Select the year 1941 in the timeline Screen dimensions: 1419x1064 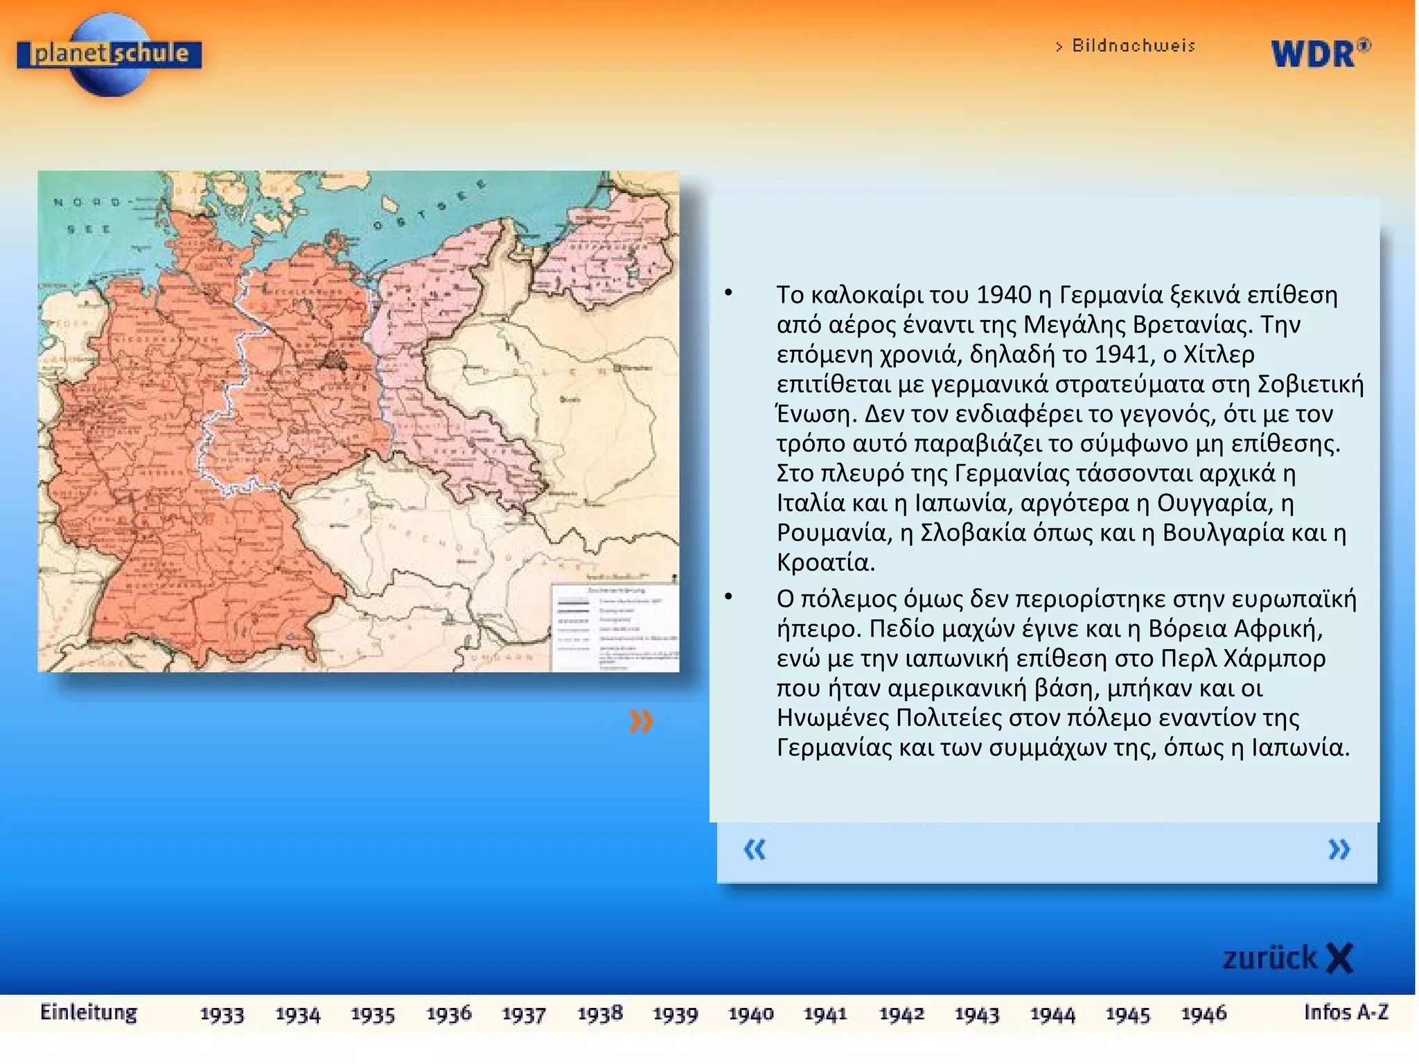pos(826,1015)
